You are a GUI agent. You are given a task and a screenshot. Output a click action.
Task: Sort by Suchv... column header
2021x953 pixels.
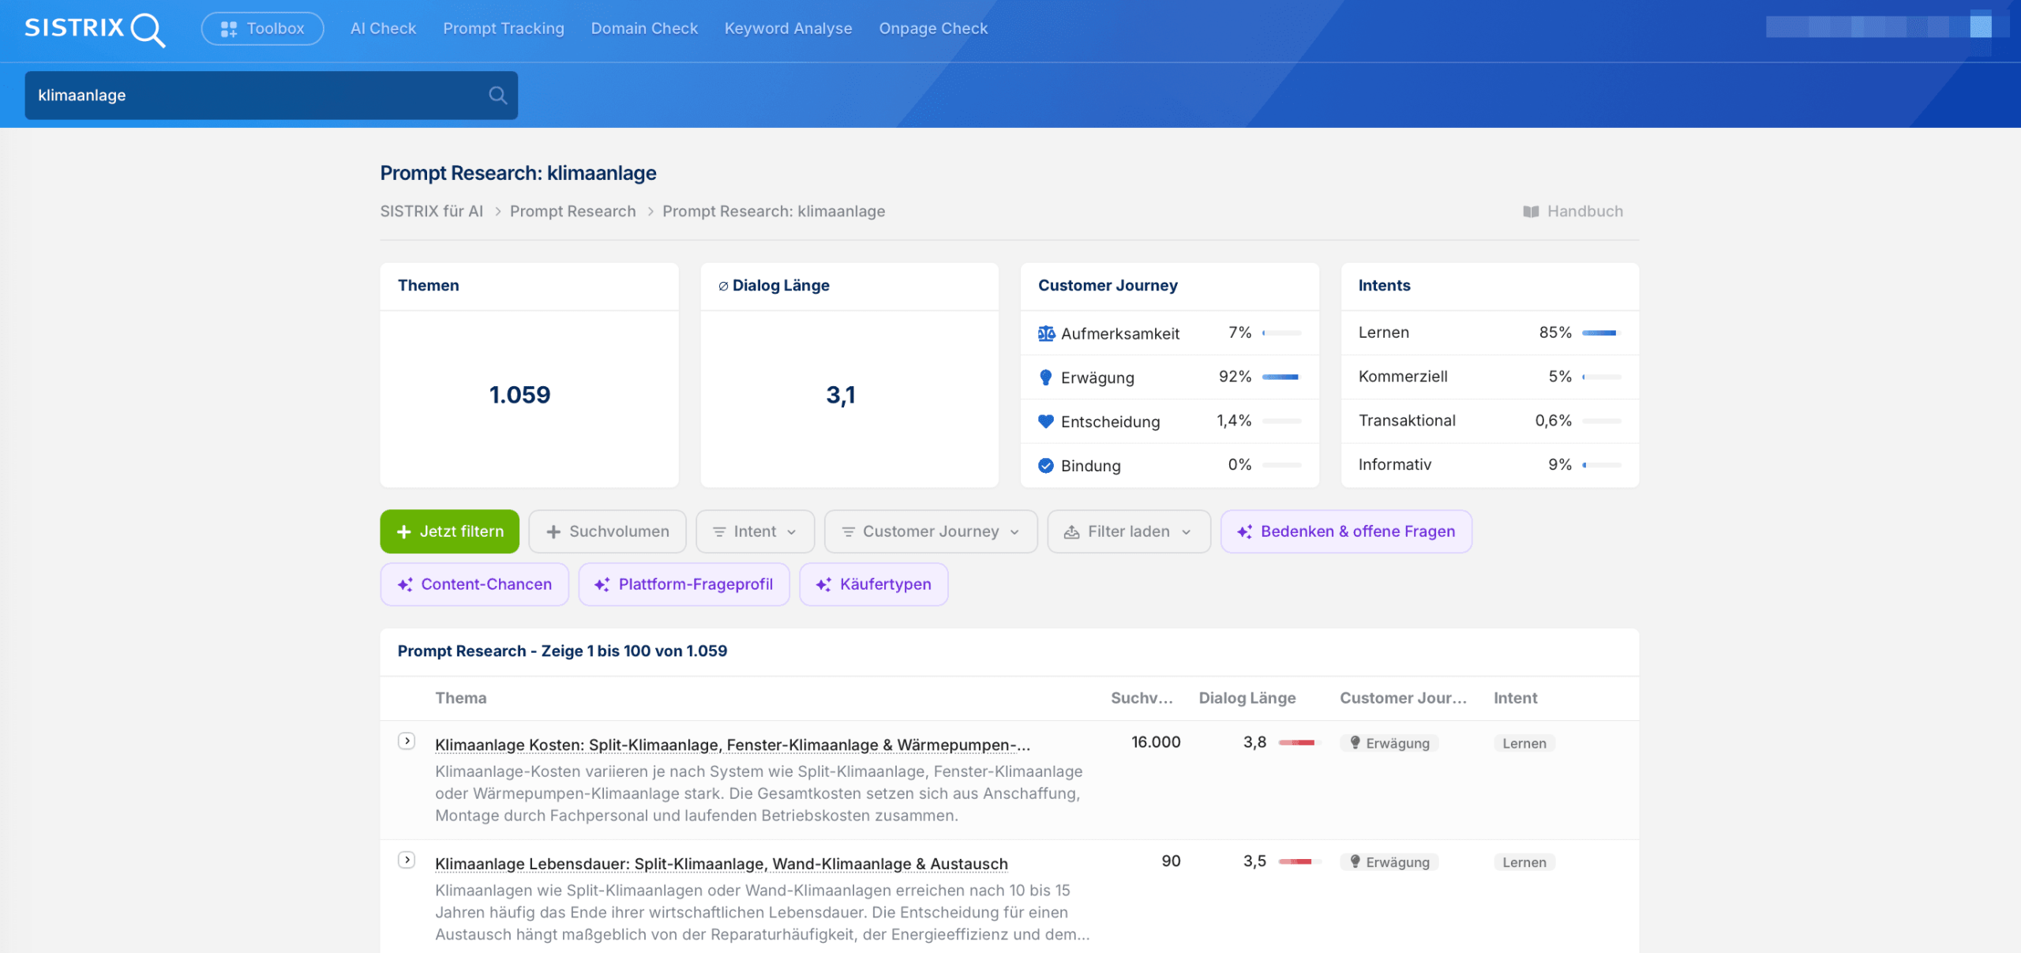click(x=1142, y=698)
